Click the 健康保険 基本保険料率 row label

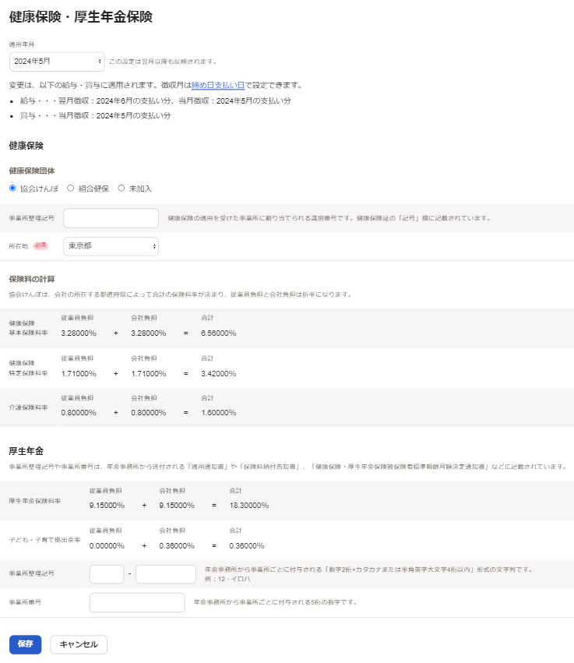point(28,328)
